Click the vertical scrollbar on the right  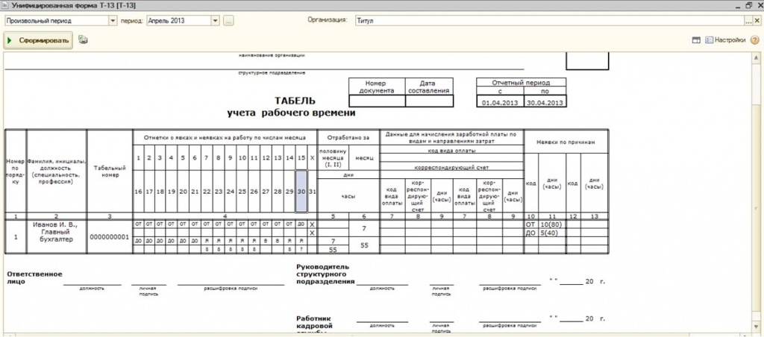pos(758,186)
